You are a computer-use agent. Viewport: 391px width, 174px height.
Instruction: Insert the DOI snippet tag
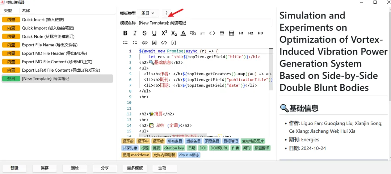203,148
